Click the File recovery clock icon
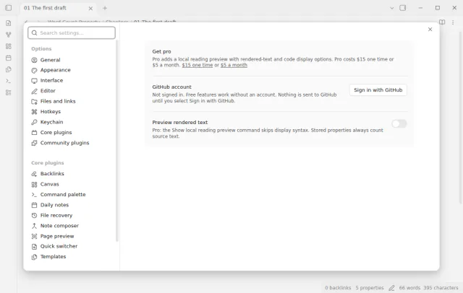 tap(34, 216)
